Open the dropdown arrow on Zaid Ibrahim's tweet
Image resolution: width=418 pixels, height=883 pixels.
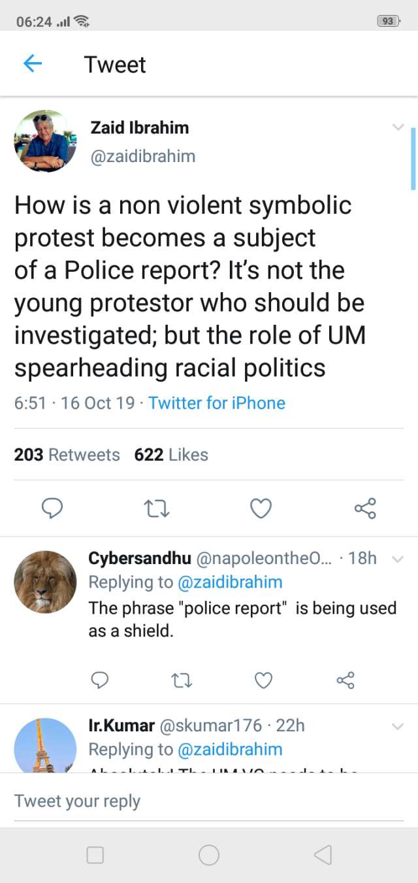[x=398, y=127]
